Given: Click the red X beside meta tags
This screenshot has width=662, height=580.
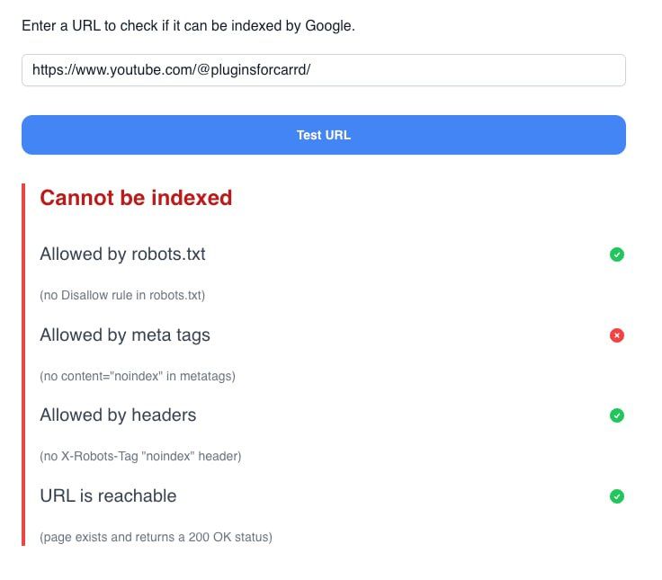Looking at the screenshot, I should pos(616,335).
